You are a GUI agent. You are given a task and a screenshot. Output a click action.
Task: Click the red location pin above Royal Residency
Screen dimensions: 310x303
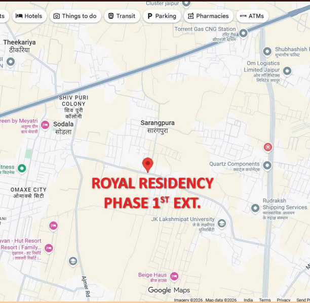click(147, 164)
